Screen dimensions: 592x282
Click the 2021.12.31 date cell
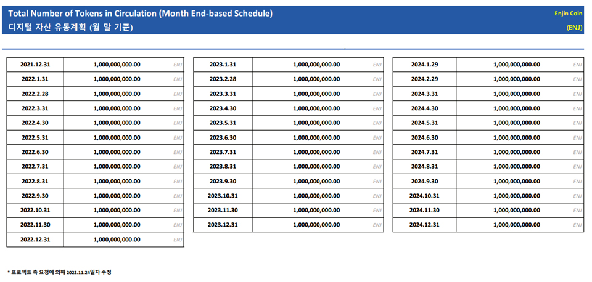(35, 64)
